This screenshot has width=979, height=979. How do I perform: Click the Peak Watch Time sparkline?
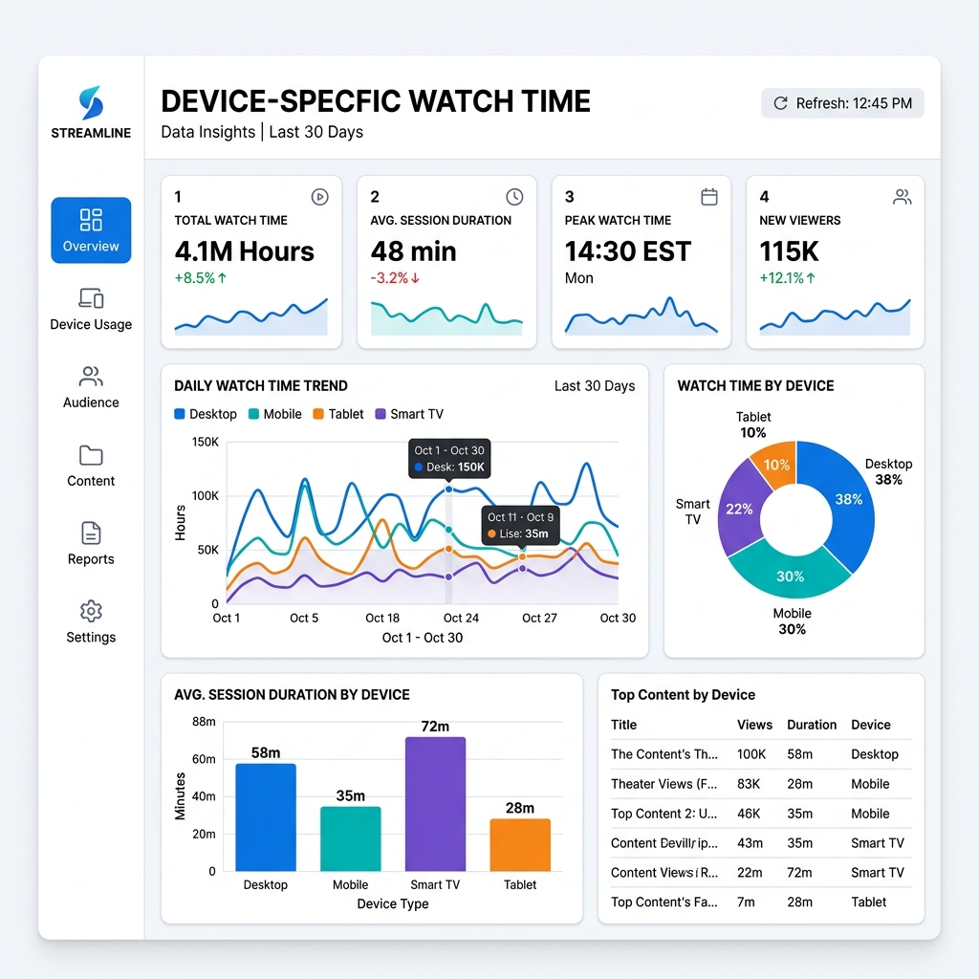tap(642, 315)
